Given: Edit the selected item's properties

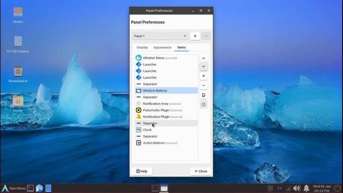Looking at the screenshot, I should pyautogui.click(x=204, y=95).
